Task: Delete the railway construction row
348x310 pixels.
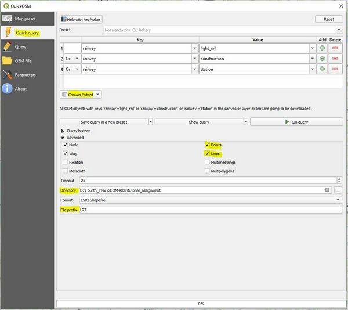Action: (335, 59)
